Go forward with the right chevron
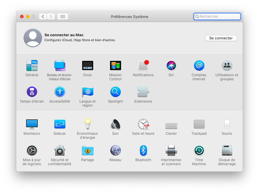The width and height of the screenshot is (259, 193). pos(51,17)
